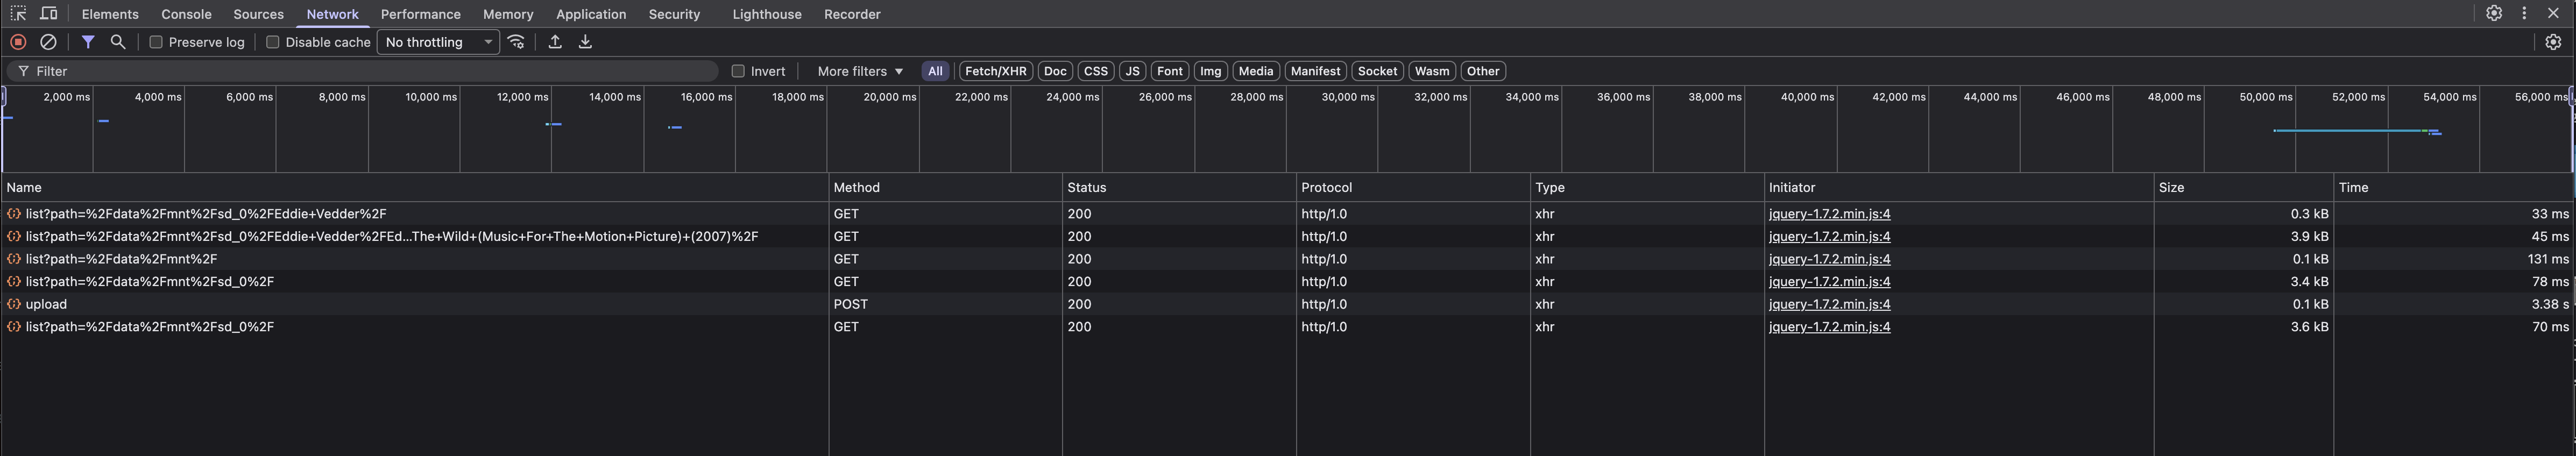Select the list?path=%2Fdata%2Fmnt%2F request
This screenshot has width=2576, height=456.
[x=1288, y=259]
